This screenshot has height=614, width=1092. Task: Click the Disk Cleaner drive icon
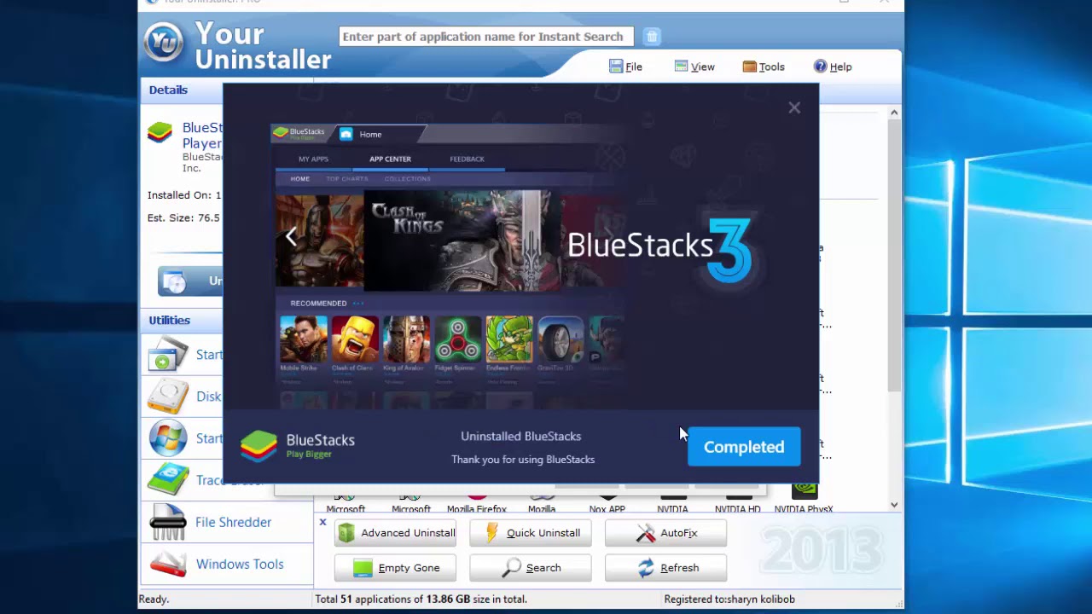[168, 397]
